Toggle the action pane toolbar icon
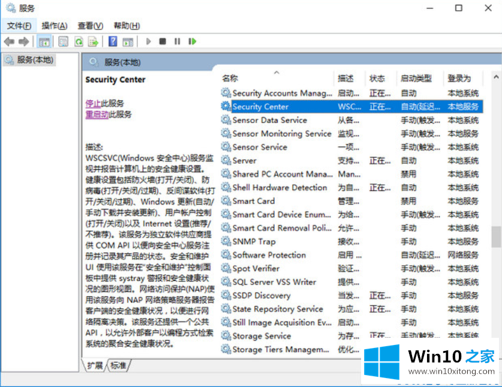The width and height of the screenshot is (502, 387). (x=128, y=41)
